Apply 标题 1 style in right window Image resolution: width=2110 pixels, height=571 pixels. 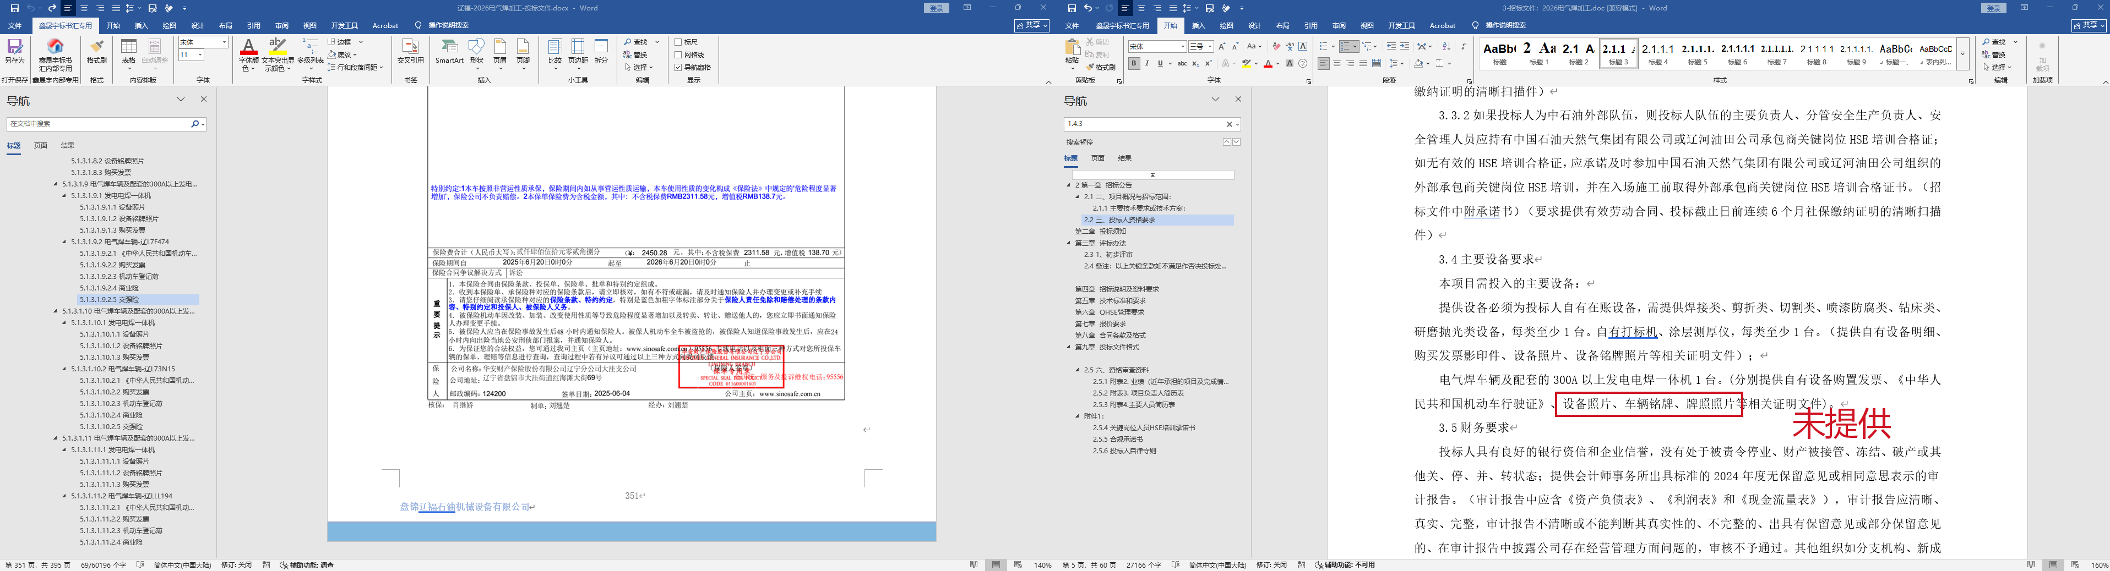point(1538,53)
